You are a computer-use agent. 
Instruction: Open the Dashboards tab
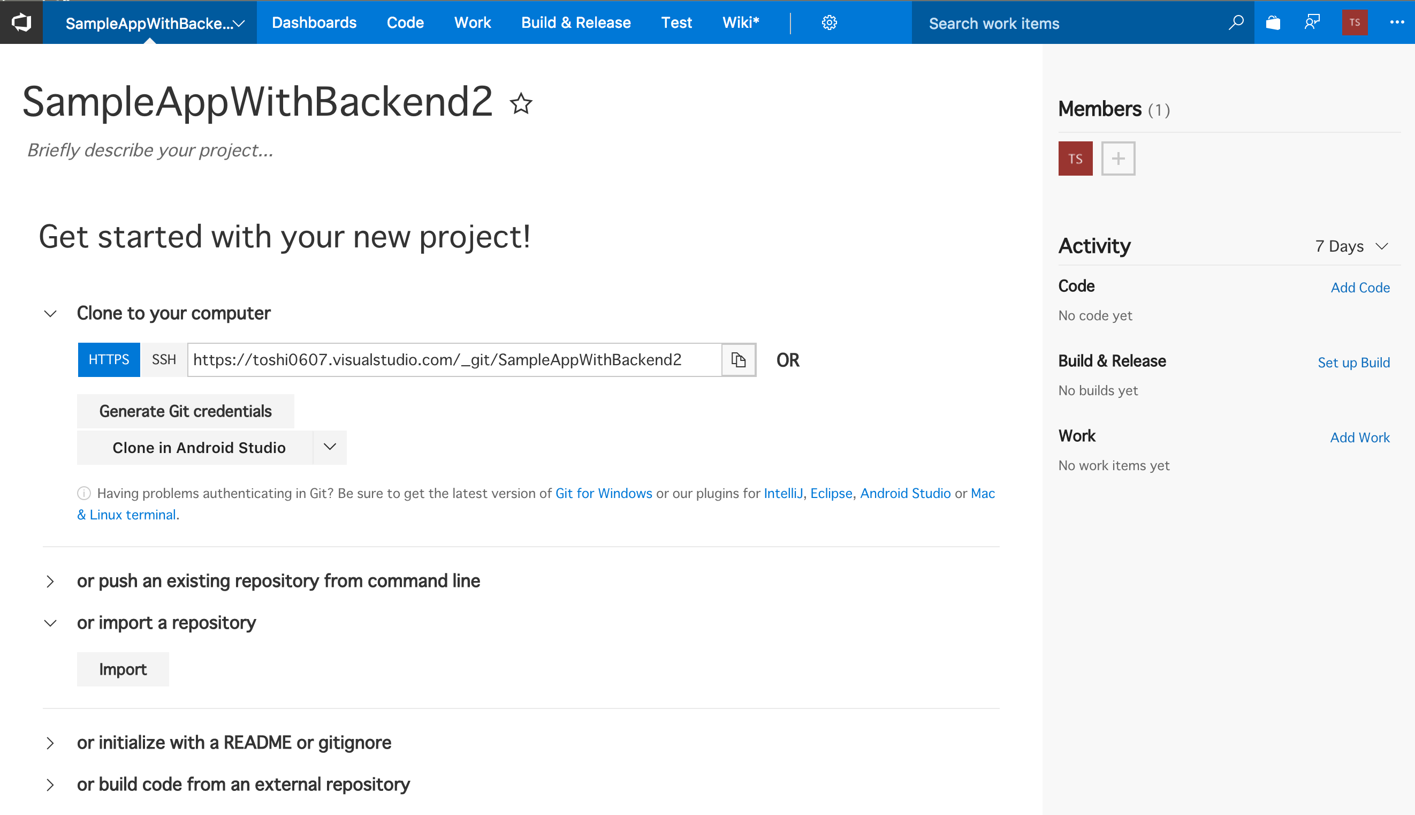tap(314, 23)
